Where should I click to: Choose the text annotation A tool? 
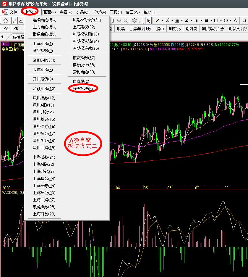pos(235,20)
